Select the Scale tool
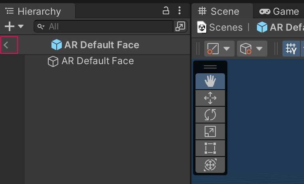 click(210, 131)
